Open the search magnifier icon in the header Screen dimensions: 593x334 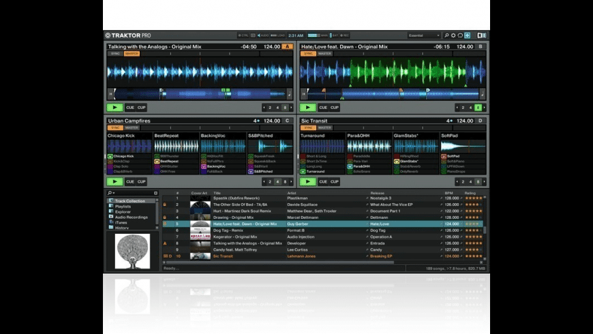click(x=446, y=35)
